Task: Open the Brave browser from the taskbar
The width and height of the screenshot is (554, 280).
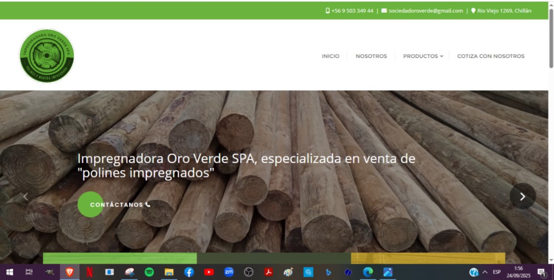Action: [x=69, y=272]
